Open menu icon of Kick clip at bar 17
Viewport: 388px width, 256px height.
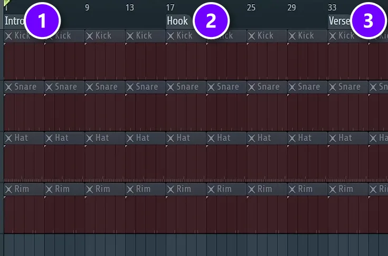171,36
